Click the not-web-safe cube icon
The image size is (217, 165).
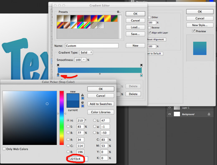tap(83, 102)
